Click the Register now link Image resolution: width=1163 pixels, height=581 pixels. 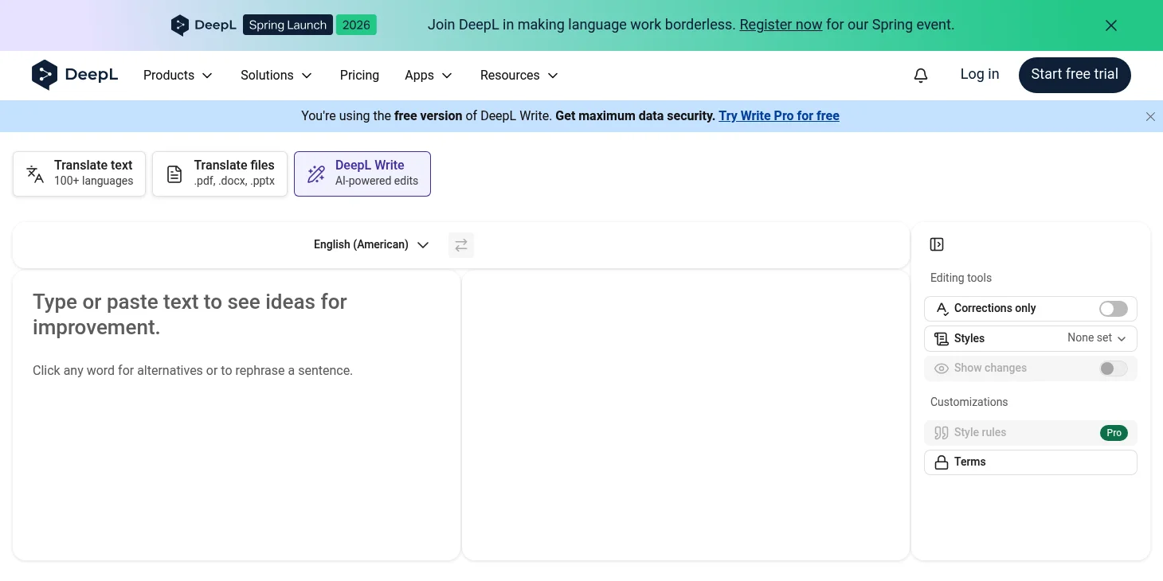pyautogui.click(x=781, y=25)
